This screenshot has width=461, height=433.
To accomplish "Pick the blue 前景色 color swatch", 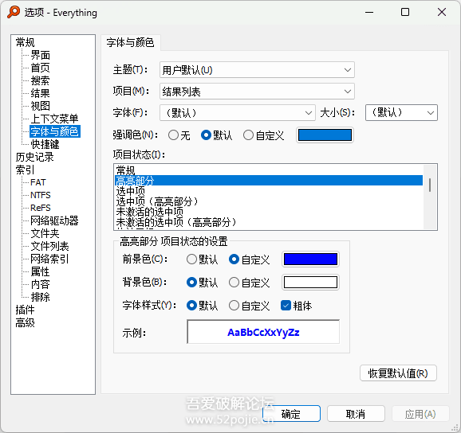I will (x=310, y=259).
